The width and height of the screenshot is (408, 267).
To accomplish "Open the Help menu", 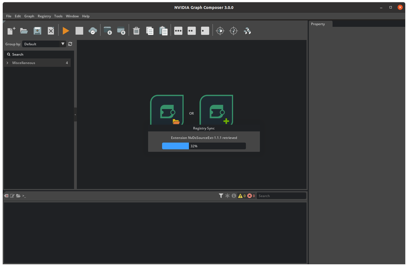I will pos(86,16).
